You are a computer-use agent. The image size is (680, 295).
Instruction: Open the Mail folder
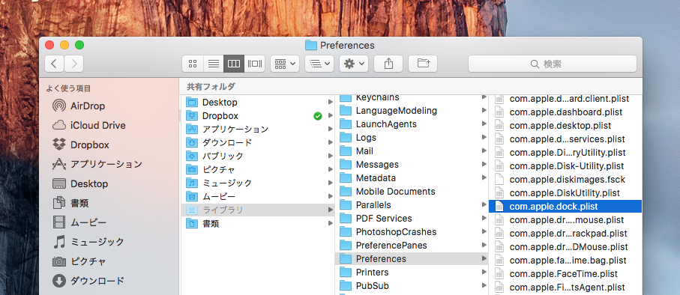coord(412,150)
